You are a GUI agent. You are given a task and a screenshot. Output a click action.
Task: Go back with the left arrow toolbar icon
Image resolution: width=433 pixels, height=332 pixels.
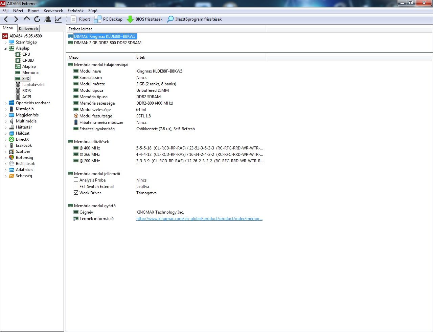tap(6, 19)
